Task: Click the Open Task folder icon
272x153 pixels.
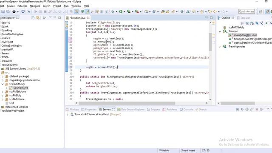Action: click(167, 11)
